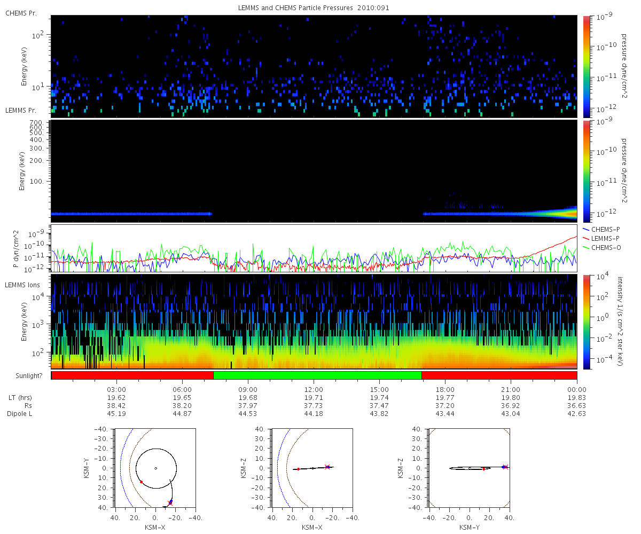This screenshot has width=641, height=534.
Task: Click the red marker on the KSM-X/KSM-Y orbit
Action: (x=142, y=482)
